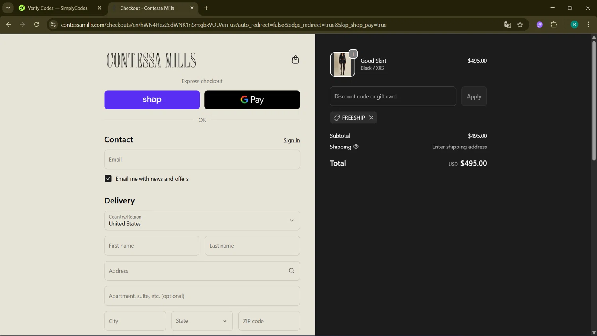Uncheck Email me with news and offers
Image resolution: width=597 pixels, height=336 pixels.
tap(108, 179)
